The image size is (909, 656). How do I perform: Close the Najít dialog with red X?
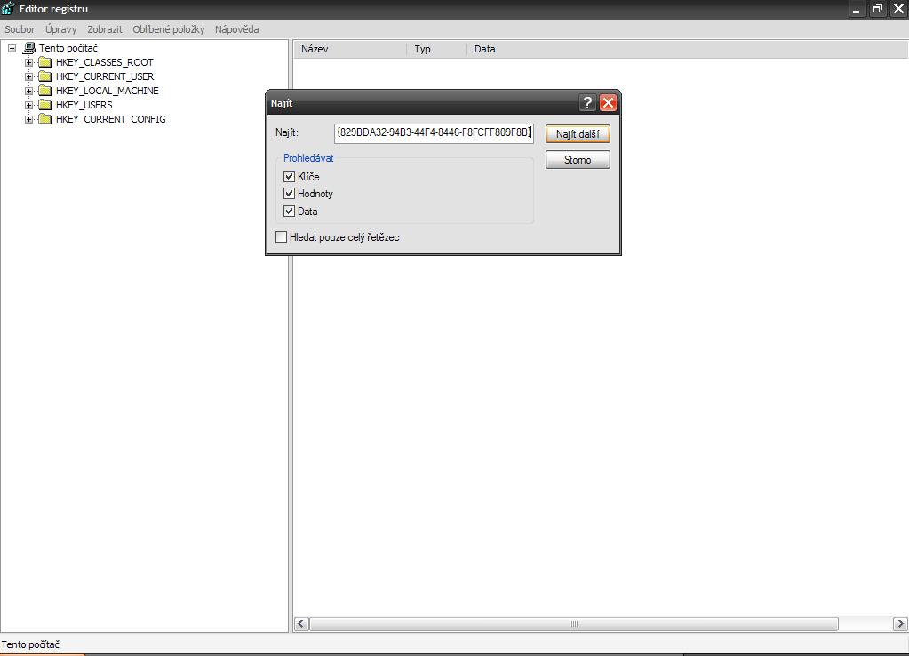tap(608, 102)
